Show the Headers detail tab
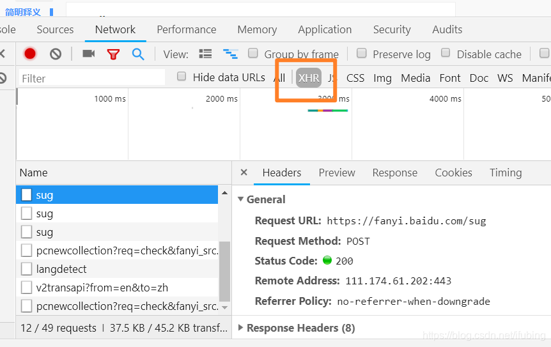 [x=282, y=173]
